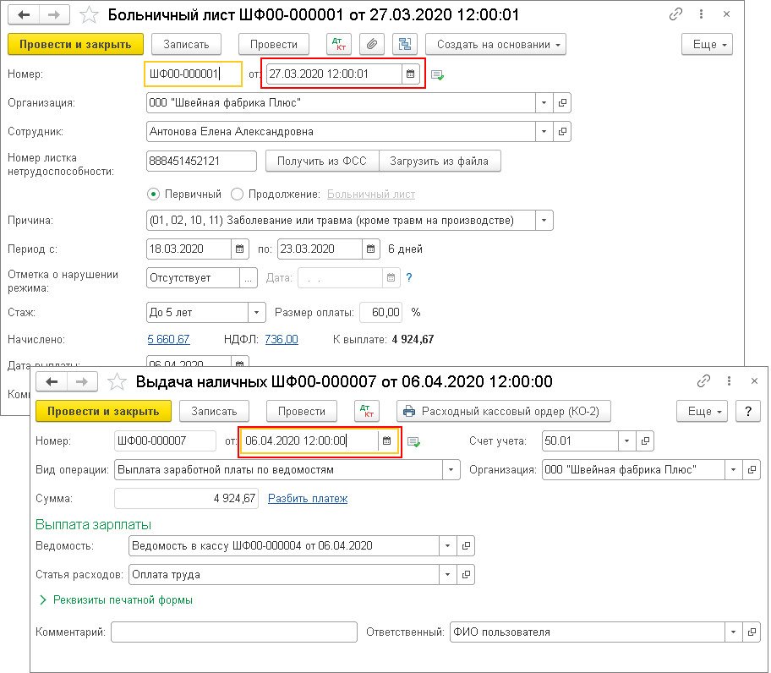The height and width of the screenshot is (673, 771).
Task: Click Получить из ФСС button
Action: 322,161
